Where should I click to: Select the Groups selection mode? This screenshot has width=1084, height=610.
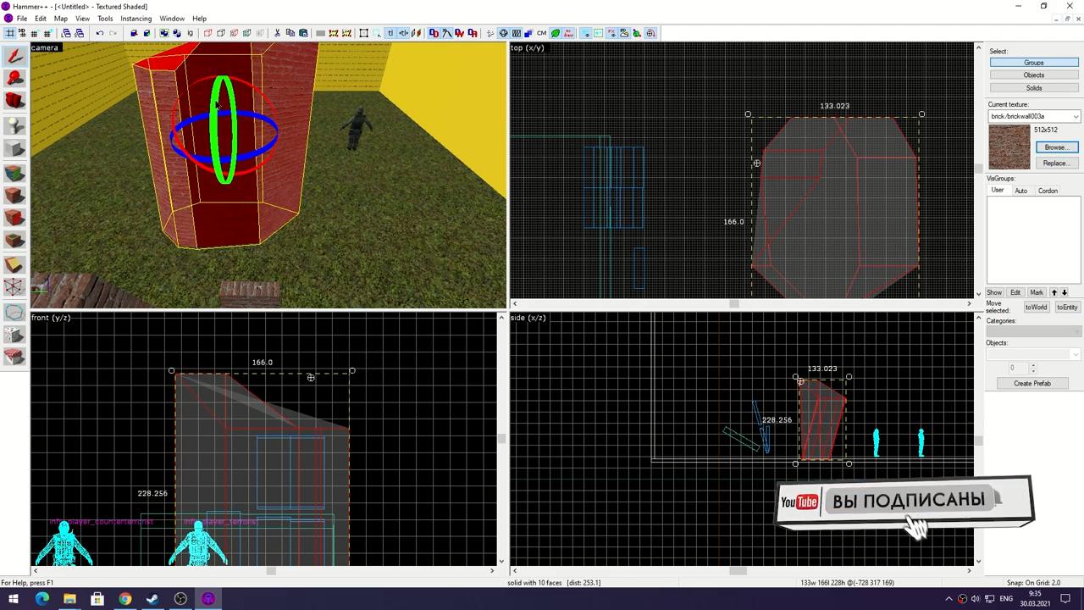tap(1033, 63)
